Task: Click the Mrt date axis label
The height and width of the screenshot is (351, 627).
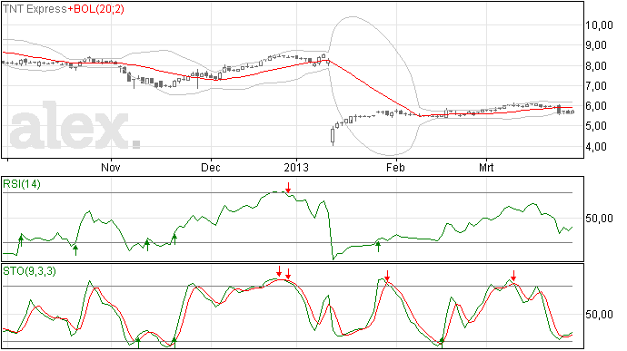Action: pos(486,167)
